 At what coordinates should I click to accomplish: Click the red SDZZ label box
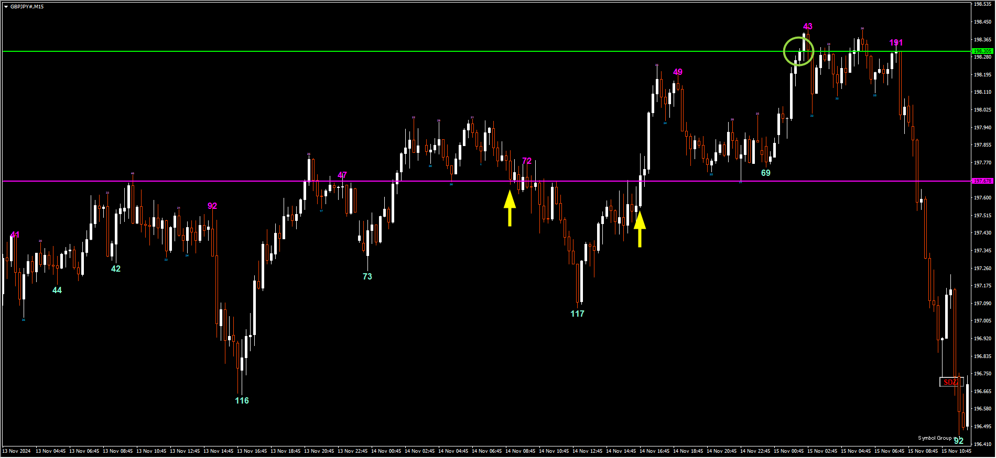pos(950,382)
